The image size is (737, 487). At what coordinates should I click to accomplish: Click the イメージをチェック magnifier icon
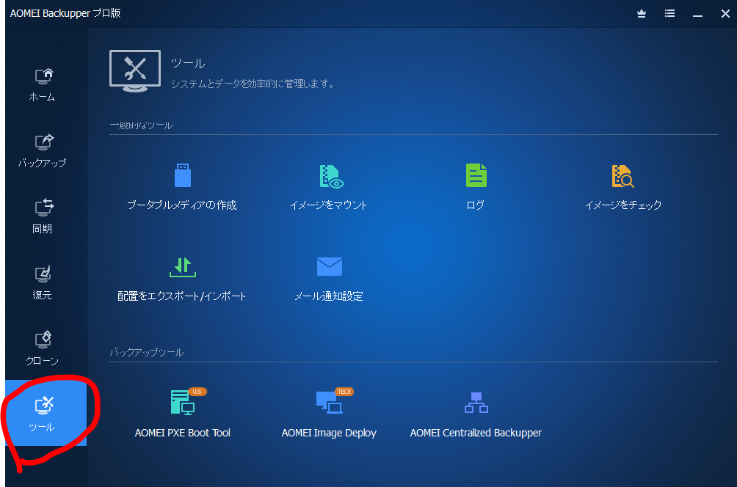[x=622, y=176]
